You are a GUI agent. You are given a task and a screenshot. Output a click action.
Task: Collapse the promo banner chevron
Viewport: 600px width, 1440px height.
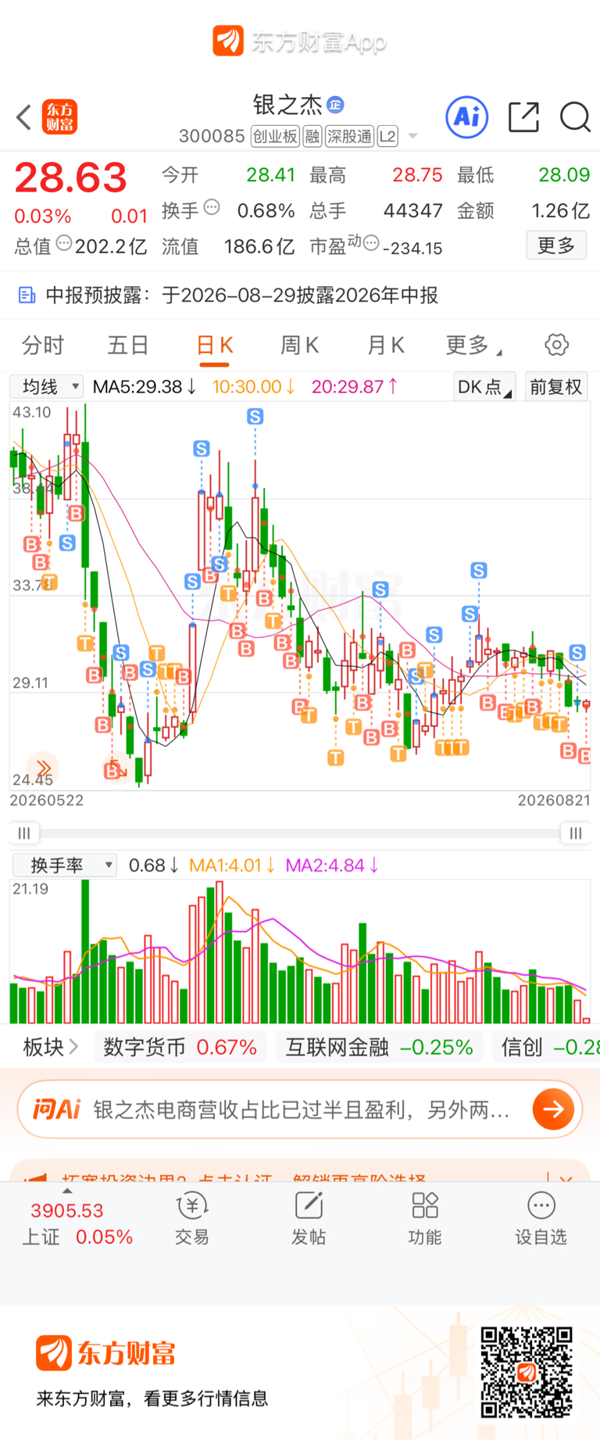(x=566, y=1178)
